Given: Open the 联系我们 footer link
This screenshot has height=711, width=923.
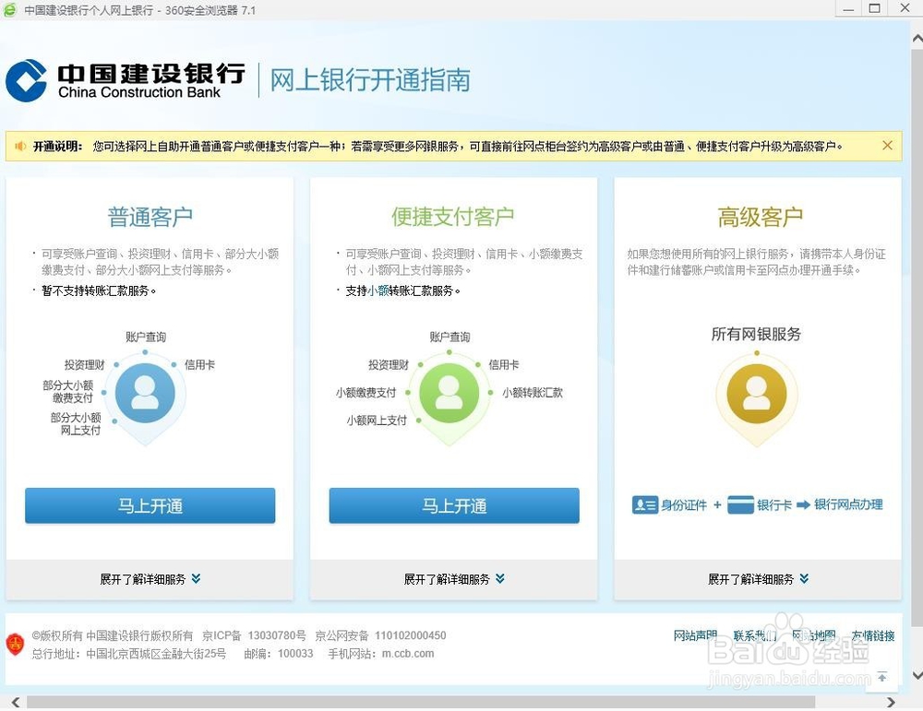Looking at the screenshot, I should click(x=755, y=635).
